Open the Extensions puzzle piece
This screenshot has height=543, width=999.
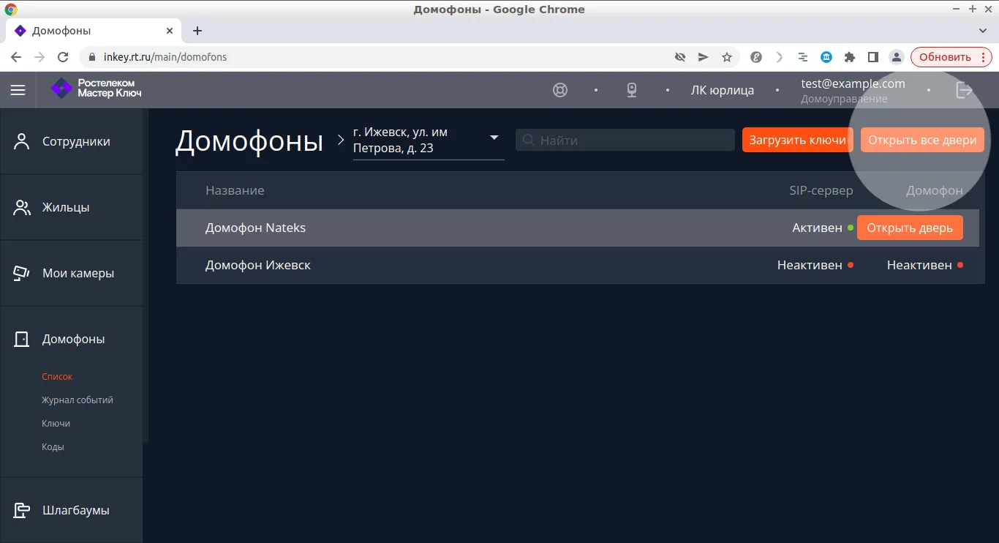[850, 57]
